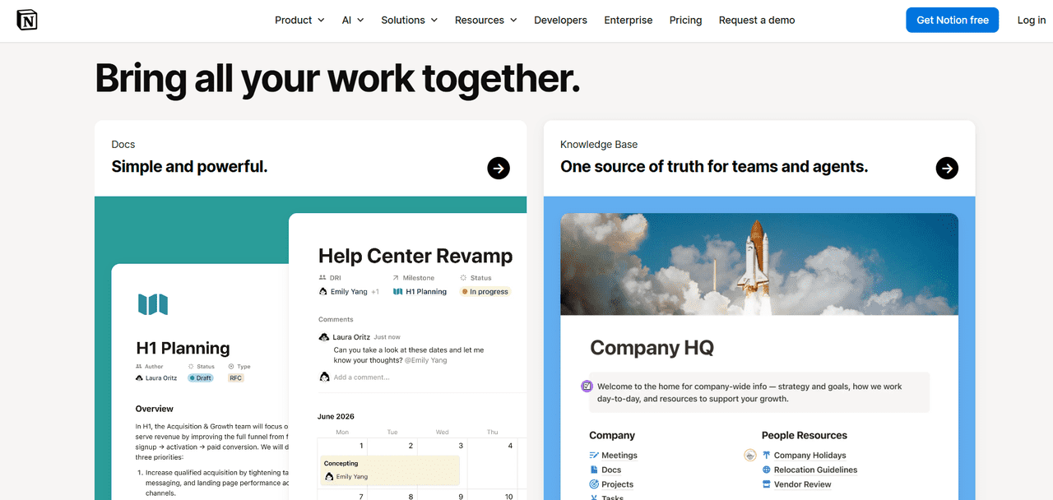Click Laura Oritz author avatar in H1 Planning
The image size is (1053, 500).
coord(139,377)
